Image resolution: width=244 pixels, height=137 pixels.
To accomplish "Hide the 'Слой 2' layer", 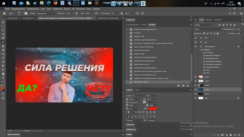I will point(196,77).
